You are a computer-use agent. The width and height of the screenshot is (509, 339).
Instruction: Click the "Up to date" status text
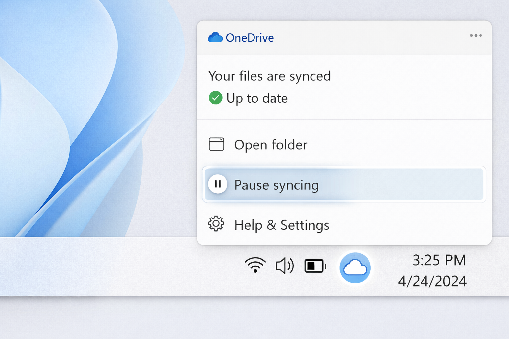[257, 98]
